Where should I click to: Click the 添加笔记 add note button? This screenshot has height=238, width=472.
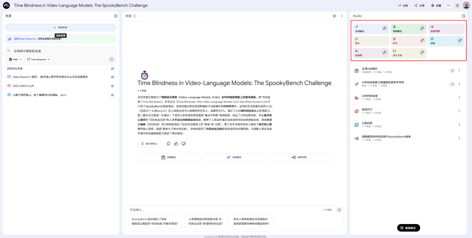(x=409, y=228)
